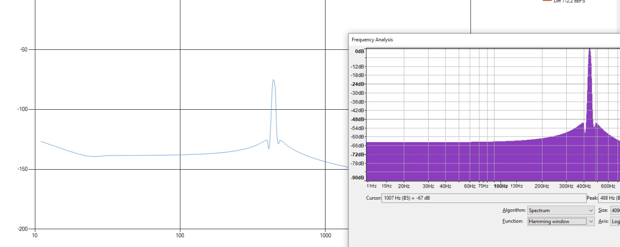
Task: Click the 200Hz label on the frequency axis
Action: point(542,186)
